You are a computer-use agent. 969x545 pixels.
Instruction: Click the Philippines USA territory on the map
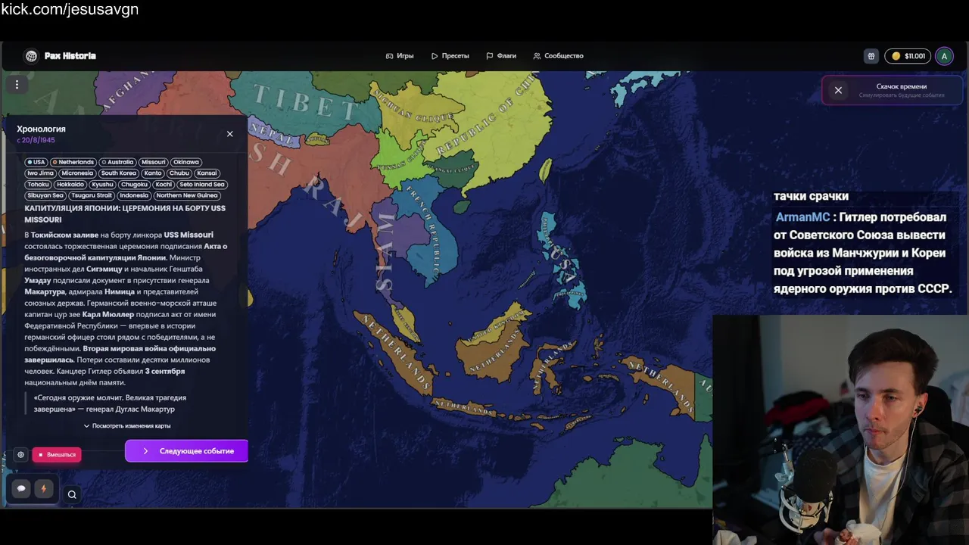562,261
